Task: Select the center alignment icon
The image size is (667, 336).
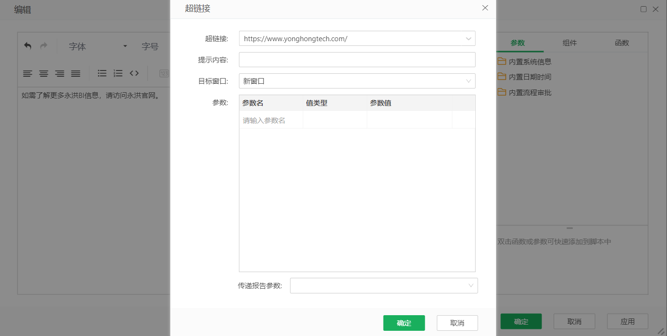Action: [x=44, y=73]
